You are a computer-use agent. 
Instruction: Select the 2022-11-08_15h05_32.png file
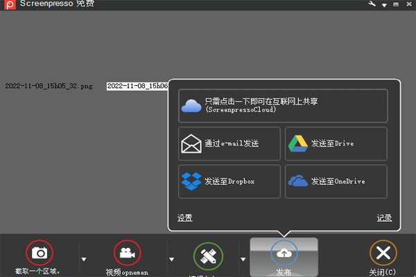coord(49,87)
